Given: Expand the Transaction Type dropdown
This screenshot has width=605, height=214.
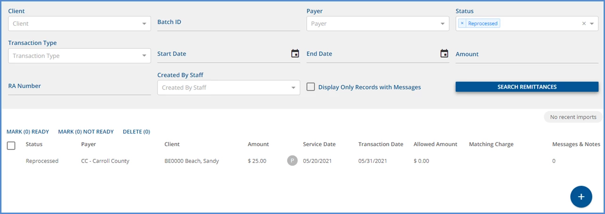Looking at the screenshot, I should [144, 56].
